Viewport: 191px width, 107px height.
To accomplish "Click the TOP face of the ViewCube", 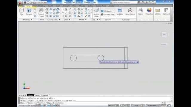I will coord(164,34).
